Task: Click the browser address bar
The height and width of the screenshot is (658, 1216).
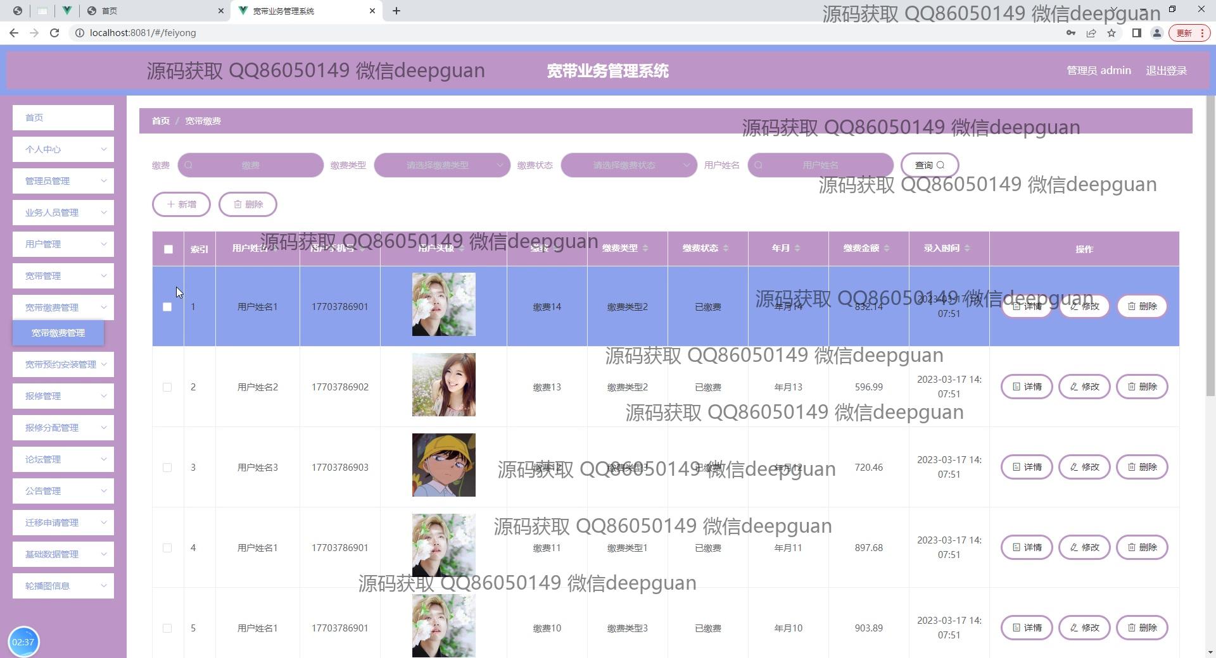Action: 564,33
